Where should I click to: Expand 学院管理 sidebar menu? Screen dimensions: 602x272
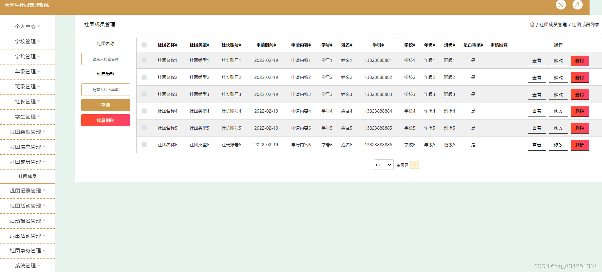click(28, 56)
